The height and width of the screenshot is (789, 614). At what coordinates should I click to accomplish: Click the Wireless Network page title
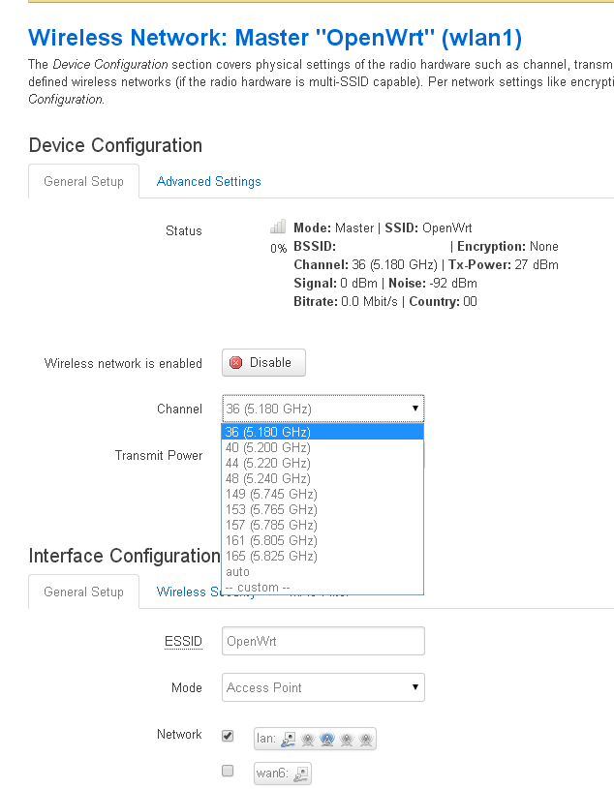(275, 38)
